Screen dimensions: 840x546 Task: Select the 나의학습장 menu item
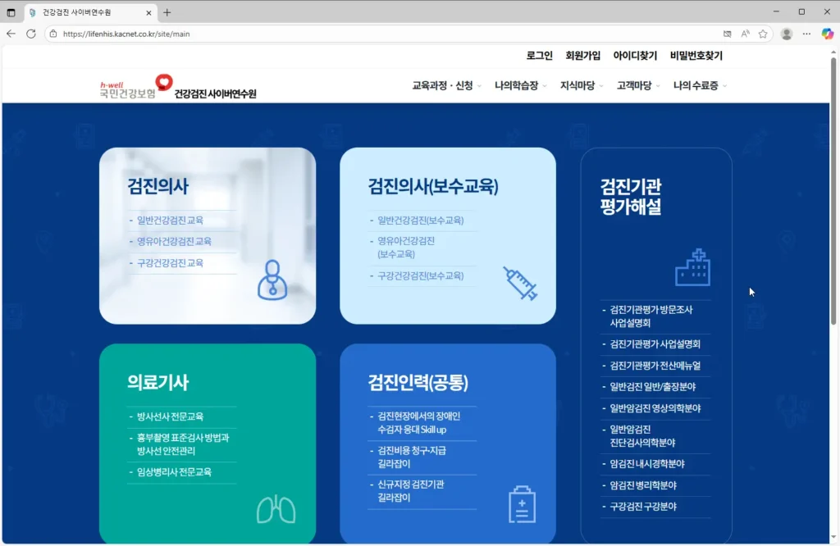coord(516,85)
